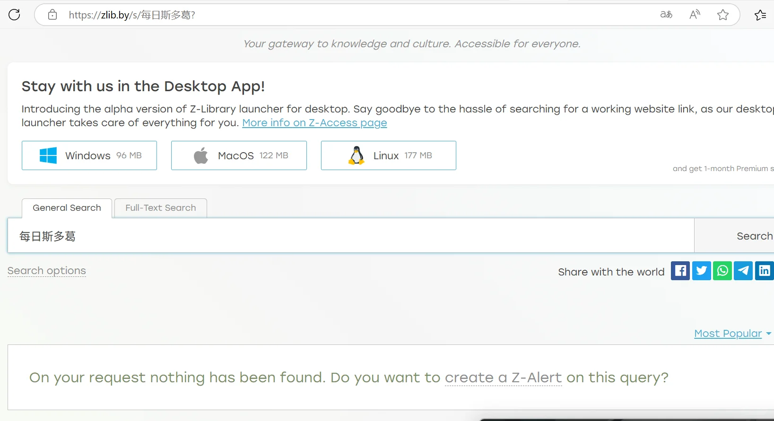Screen dimensions: 774x421
Task: Click the browser refresh icon
Action: (15, 15)
